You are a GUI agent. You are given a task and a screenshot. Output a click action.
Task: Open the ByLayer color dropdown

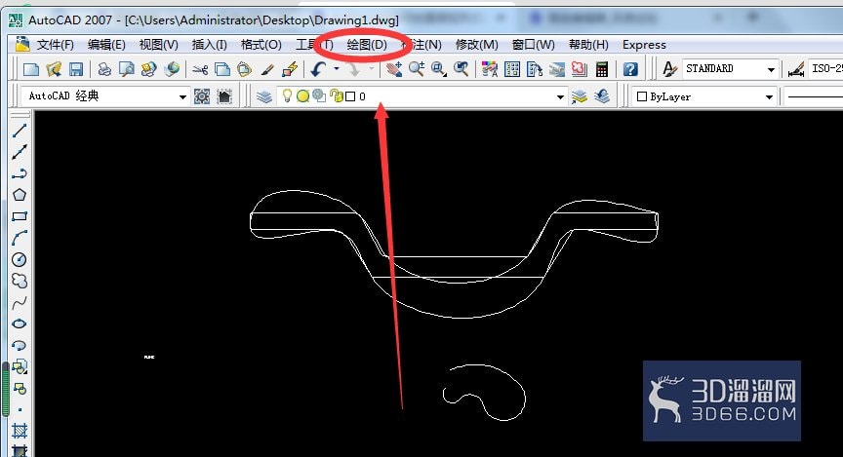pos(770,96)
